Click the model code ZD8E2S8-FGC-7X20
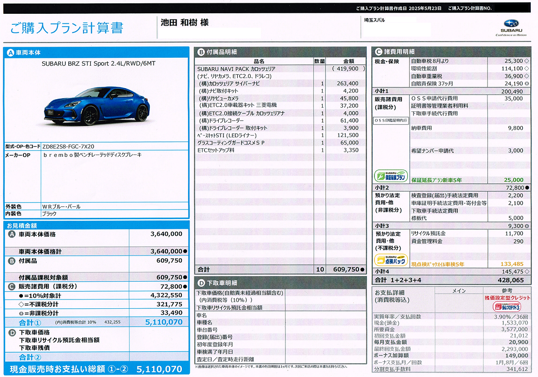 tap(68, 146)
